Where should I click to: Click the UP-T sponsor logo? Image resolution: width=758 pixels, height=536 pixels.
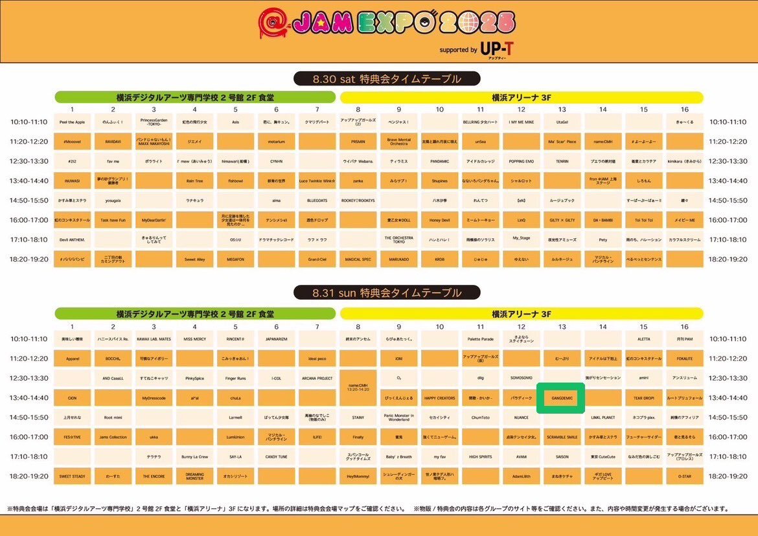point(498,49)
